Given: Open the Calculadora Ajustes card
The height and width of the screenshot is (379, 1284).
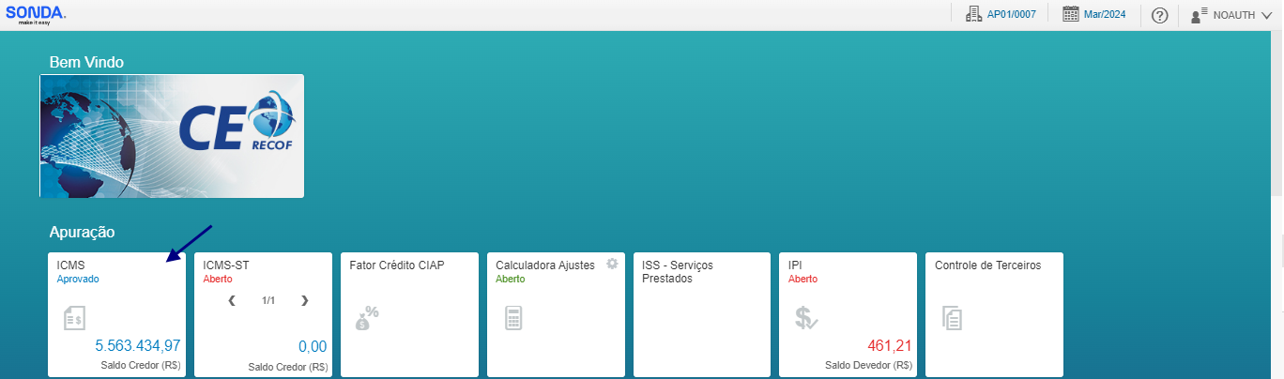Looking at the screenshot, I should [557, 314].
